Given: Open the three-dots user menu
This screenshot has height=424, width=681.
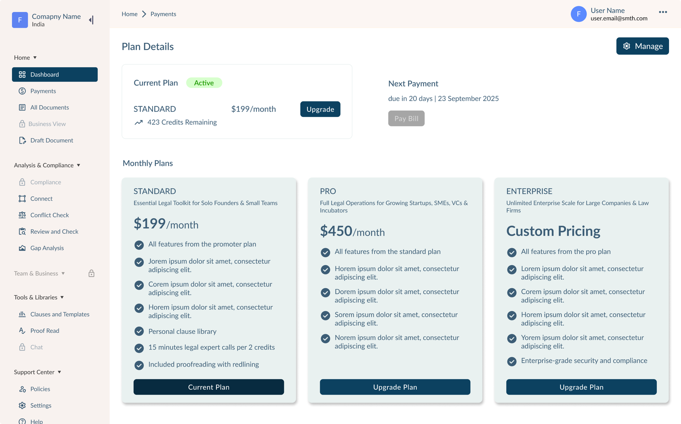Looking at the screenshot, I should coord(663,12).
